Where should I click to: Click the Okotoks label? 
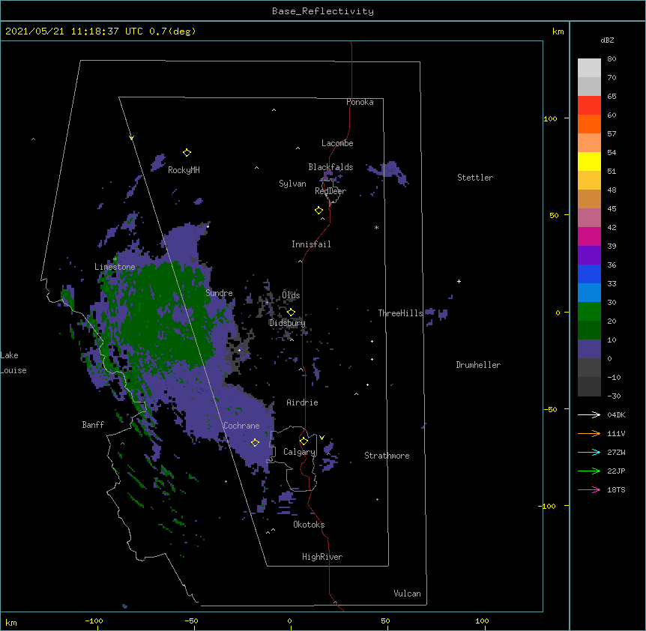pos(309,525)
